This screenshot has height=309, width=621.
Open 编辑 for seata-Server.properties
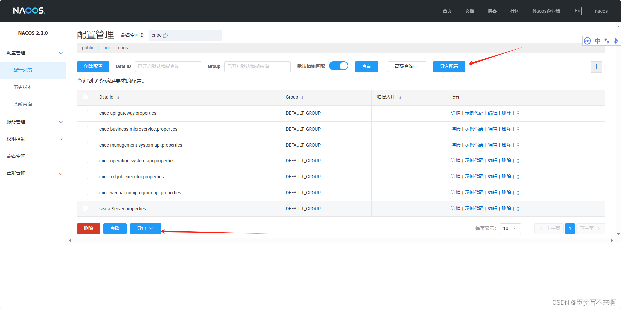(493, 208)
